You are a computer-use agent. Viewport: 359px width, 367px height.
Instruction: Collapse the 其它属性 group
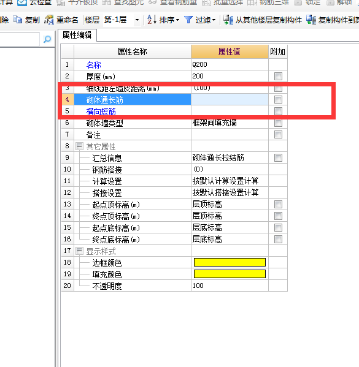(x=79, y=146)
